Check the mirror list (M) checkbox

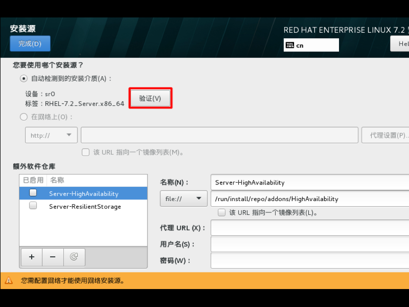point(86,152)
